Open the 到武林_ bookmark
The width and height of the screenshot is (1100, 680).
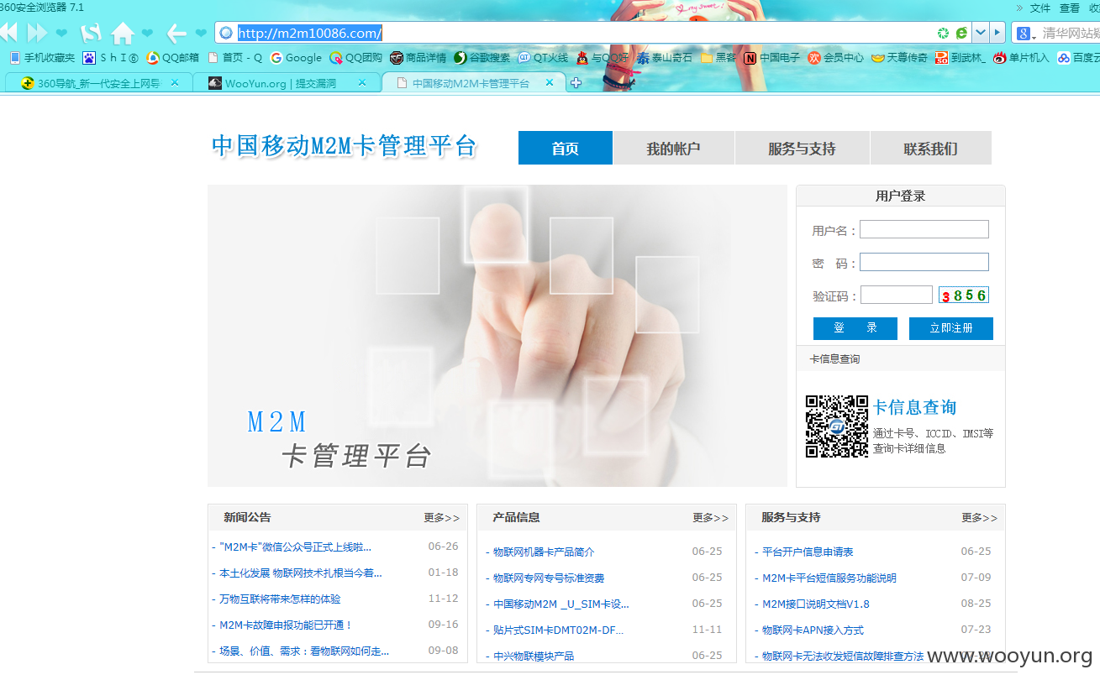[x=961, y=58]
